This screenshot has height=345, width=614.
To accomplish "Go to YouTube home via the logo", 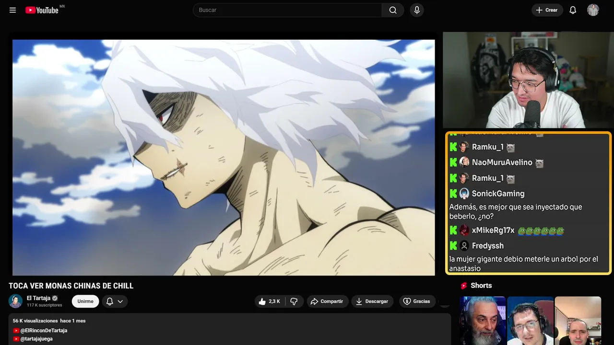I will [42, 10].
